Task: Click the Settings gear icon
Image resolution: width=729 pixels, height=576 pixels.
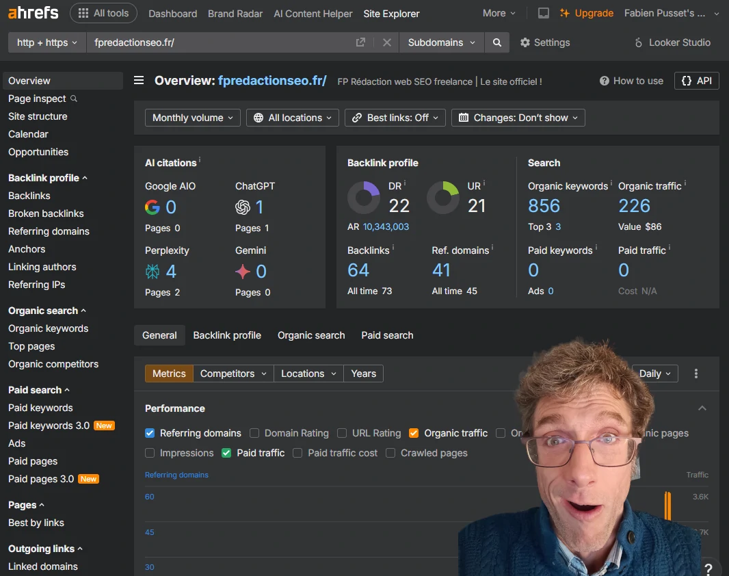Action: pos(525,42)
